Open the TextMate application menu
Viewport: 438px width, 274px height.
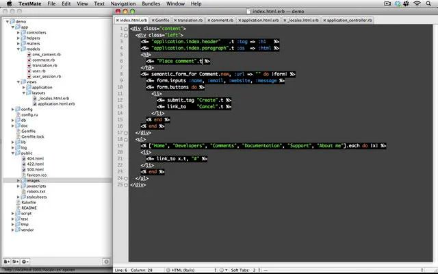tap(29, 3)
